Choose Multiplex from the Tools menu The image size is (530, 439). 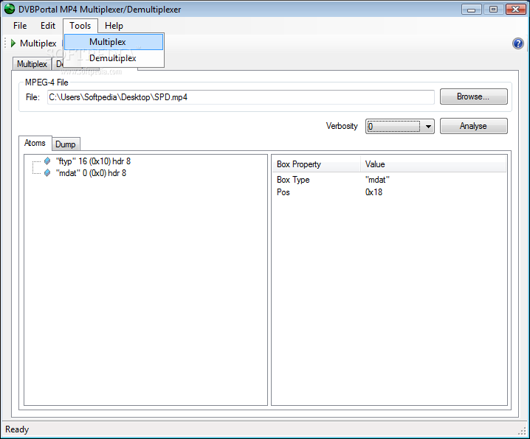click(x=114, y=42)
